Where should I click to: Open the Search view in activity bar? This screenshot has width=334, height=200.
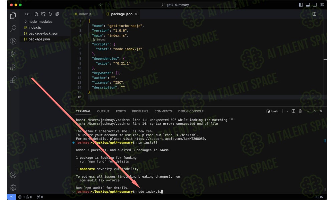(13, 28)
